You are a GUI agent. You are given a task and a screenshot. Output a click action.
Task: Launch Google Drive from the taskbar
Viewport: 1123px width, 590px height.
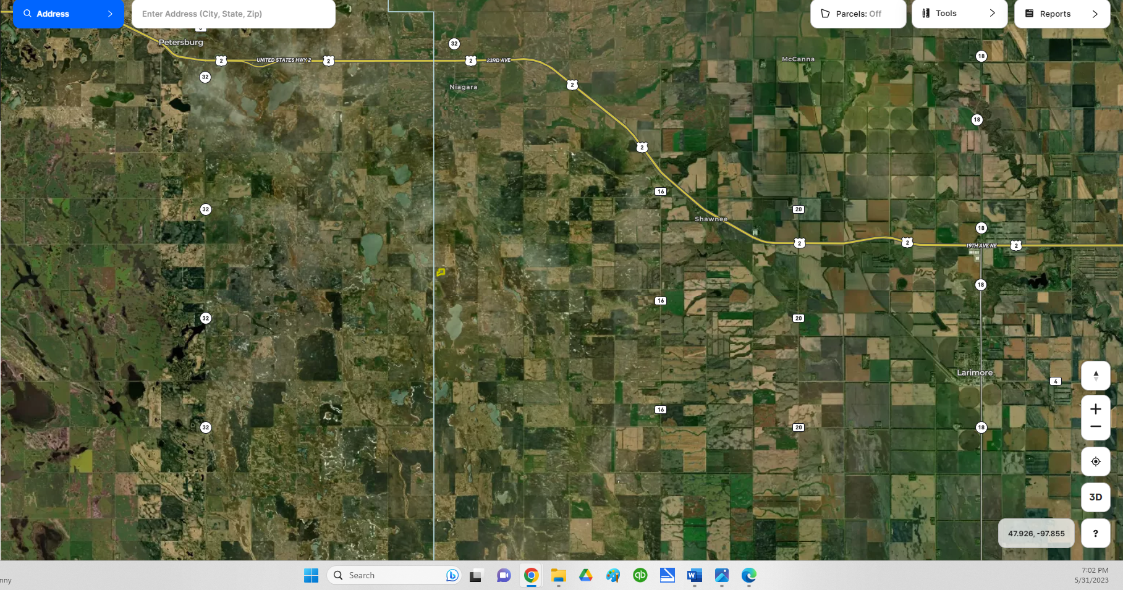[586, 576]
